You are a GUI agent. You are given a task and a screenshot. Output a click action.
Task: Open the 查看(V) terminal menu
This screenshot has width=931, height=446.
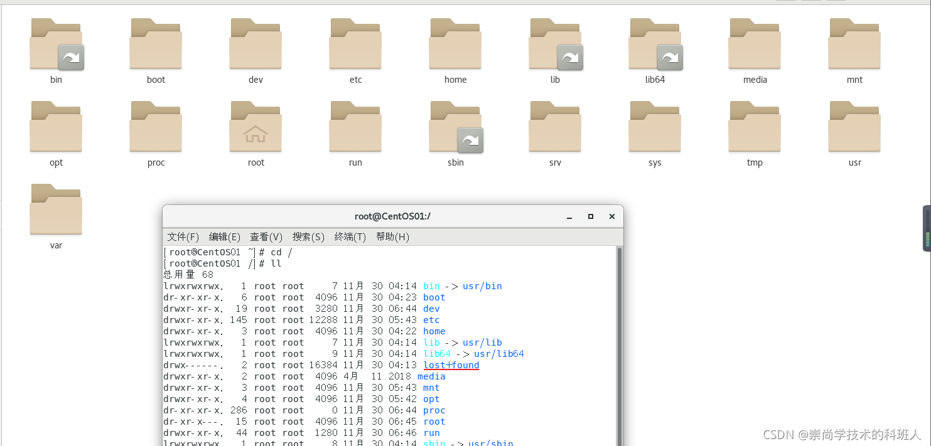click(266, 236)
